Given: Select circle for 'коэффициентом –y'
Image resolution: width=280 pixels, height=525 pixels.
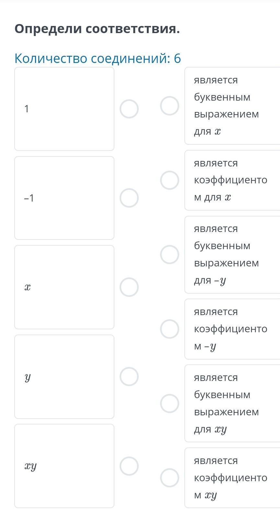Looking at the screenshot, I should coord(169,329).
